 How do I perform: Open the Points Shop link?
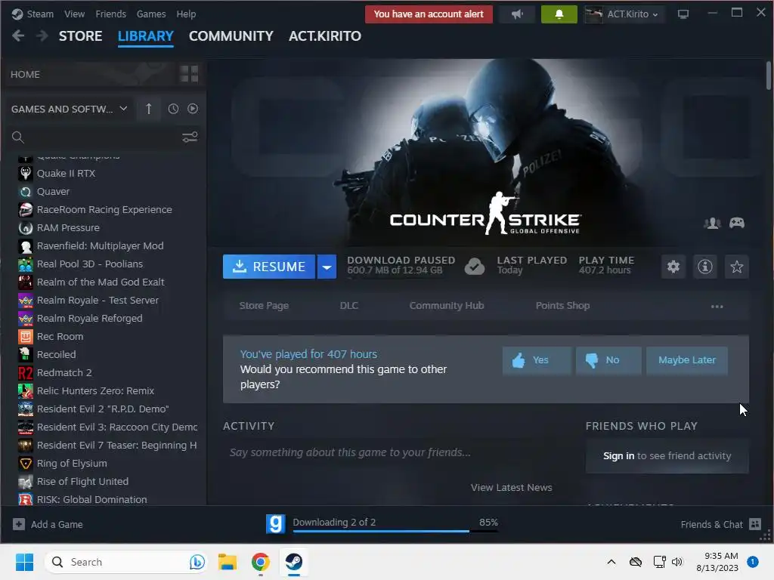pyautogui.click(x=562, y=306)
